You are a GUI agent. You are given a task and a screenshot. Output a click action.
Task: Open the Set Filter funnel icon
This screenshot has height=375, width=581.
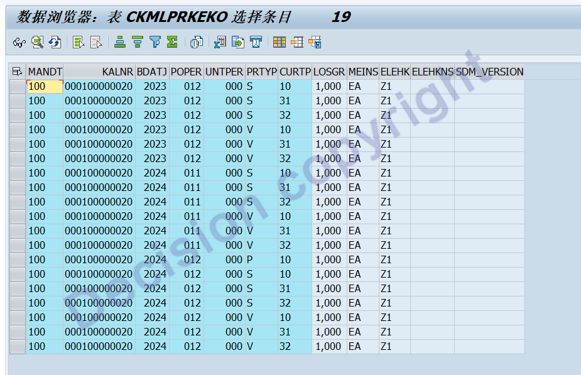pos(155,42)
